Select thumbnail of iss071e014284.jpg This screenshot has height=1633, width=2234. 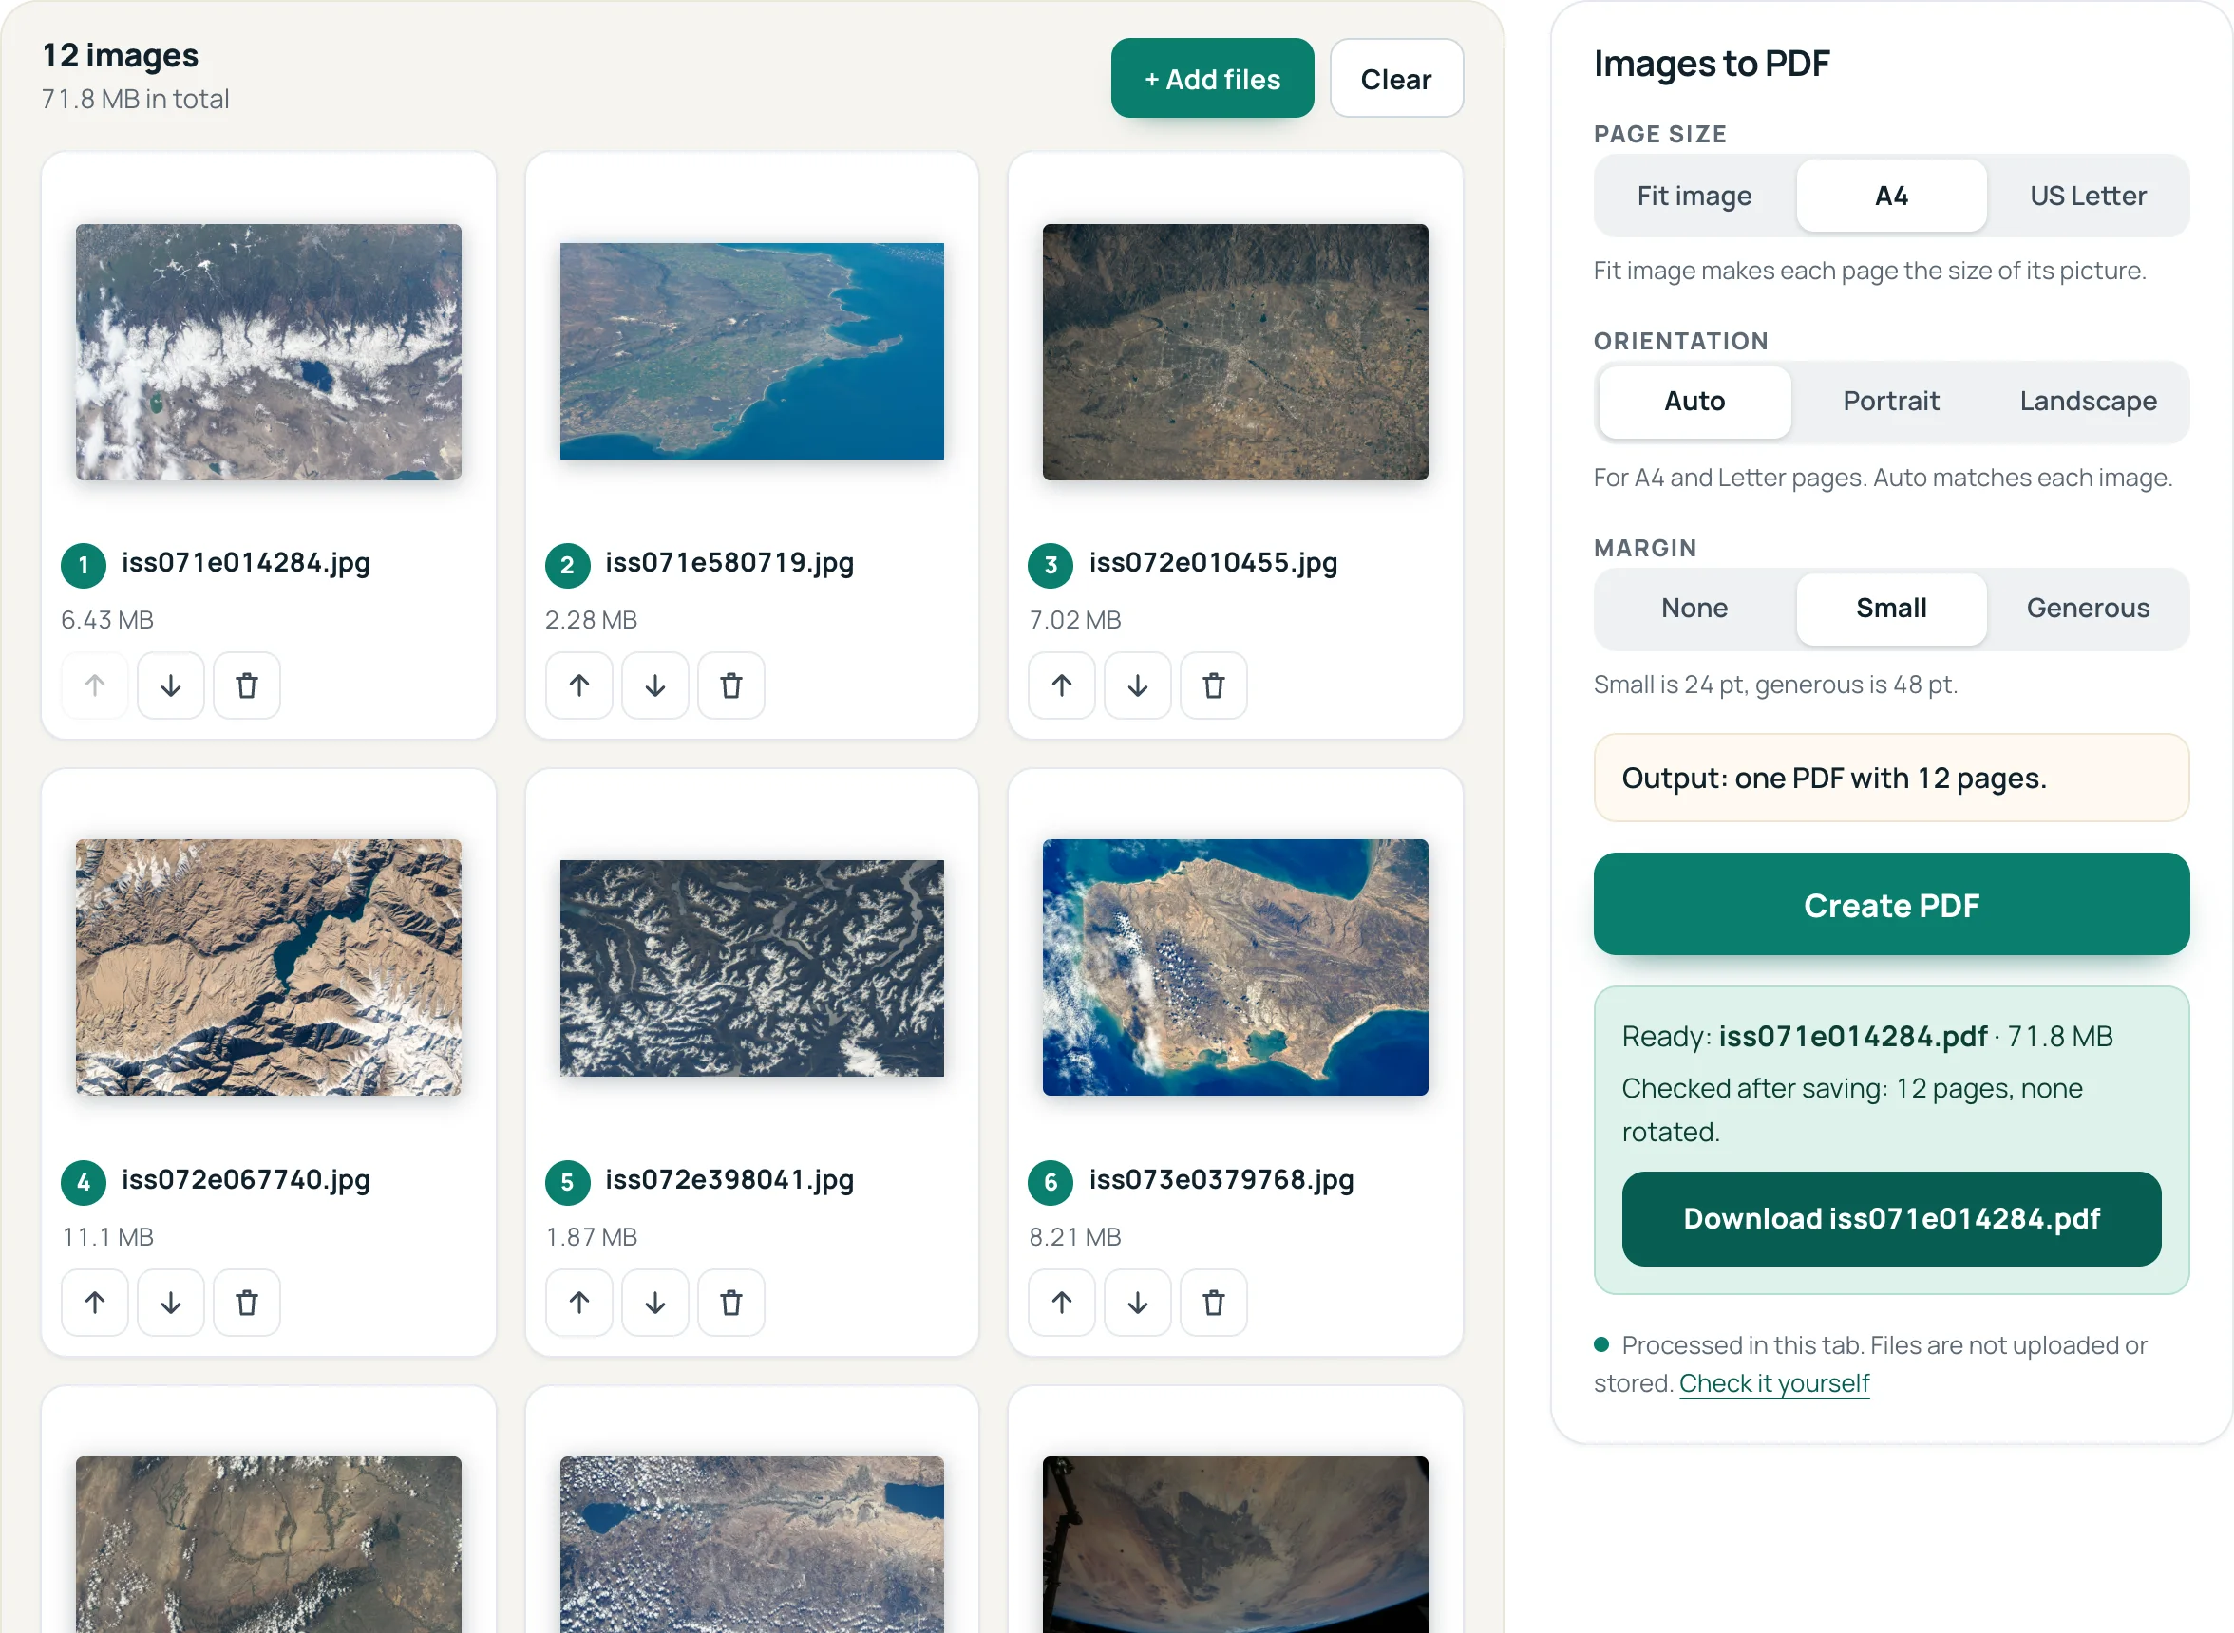(x=268, y=352)
